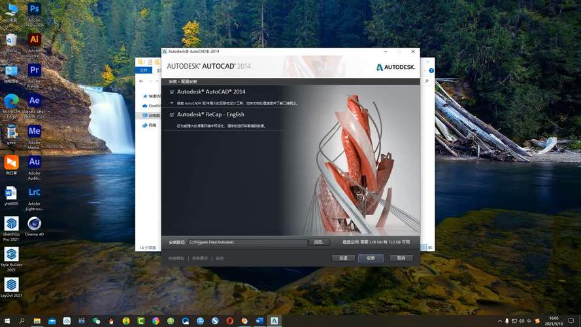This screenshot has height=327, width=581.
Task: Open Cinema 4D desktop shortcut
Action: [x=35, y=224]
